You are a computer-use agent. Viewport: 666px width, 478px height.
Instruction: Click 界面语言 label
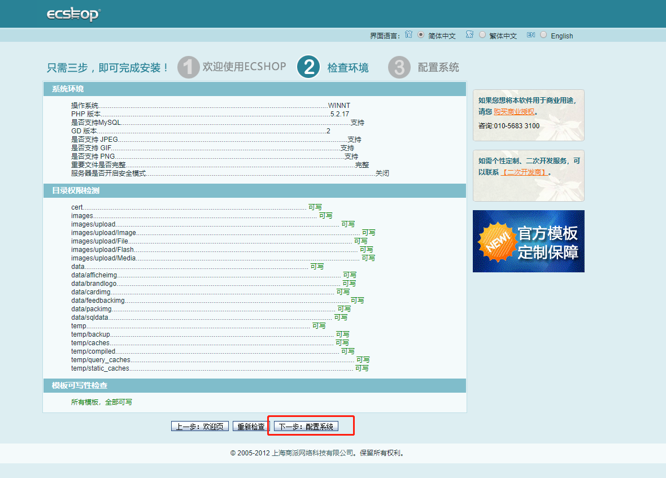point(385,36)
